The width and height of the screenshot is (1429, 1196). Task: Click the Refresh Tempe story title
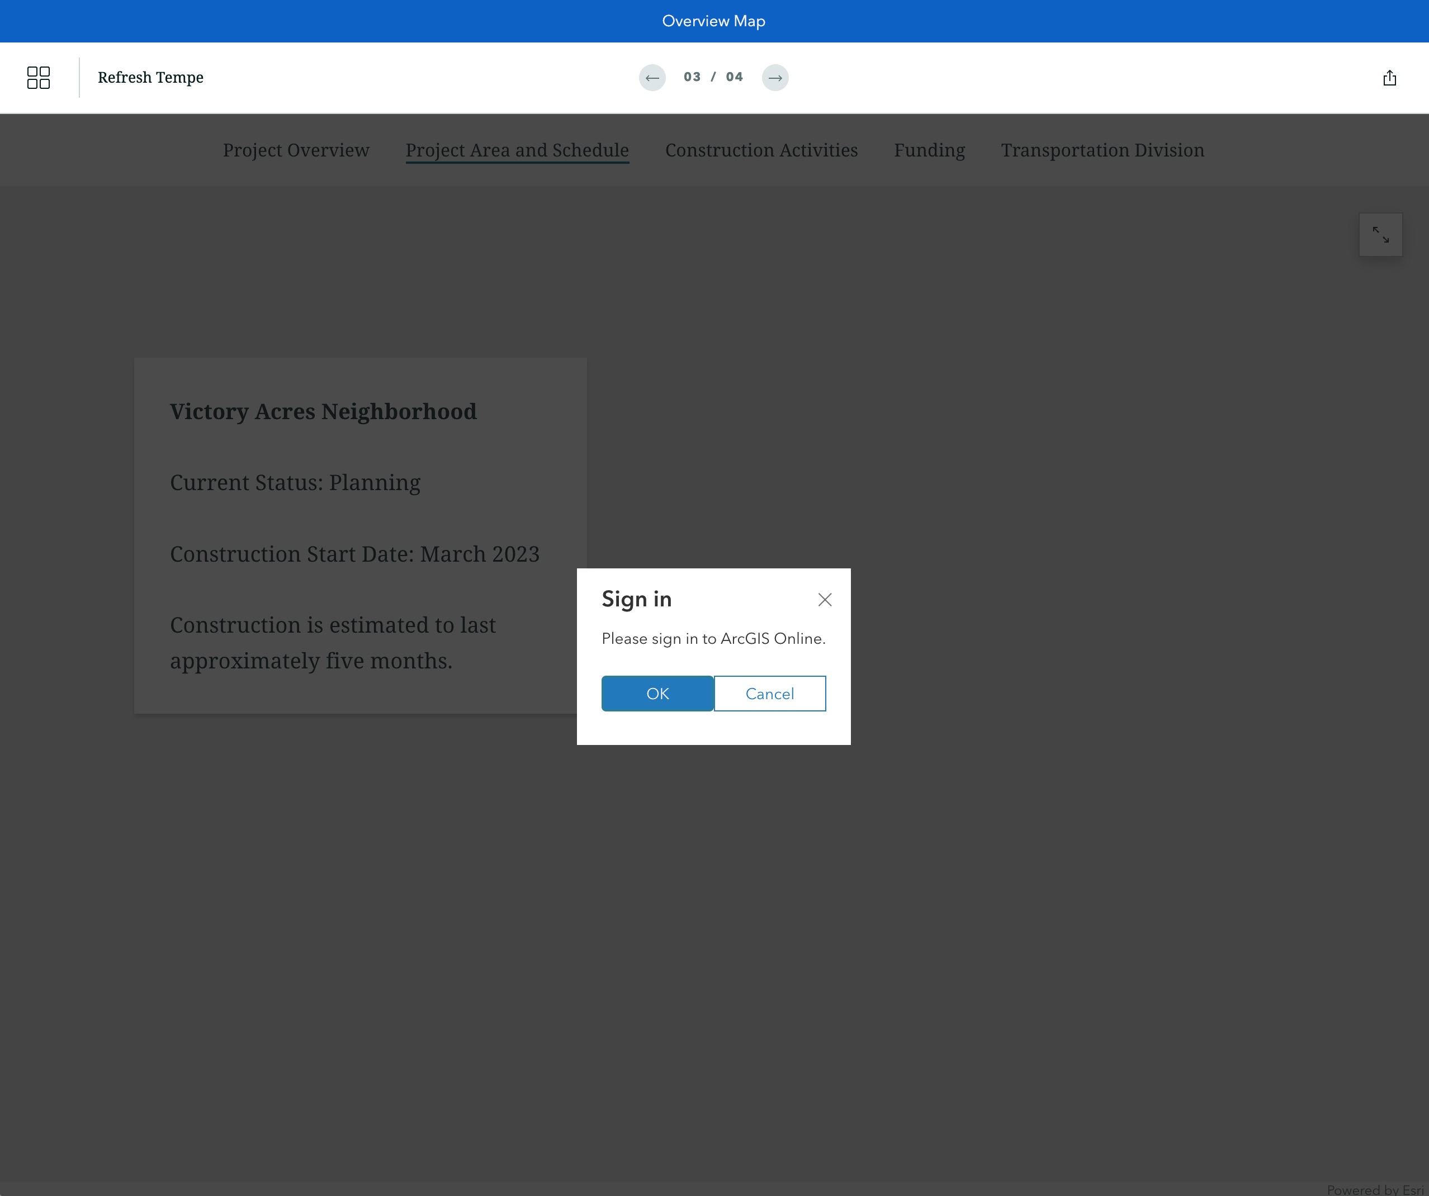click(x=150, y=78)
